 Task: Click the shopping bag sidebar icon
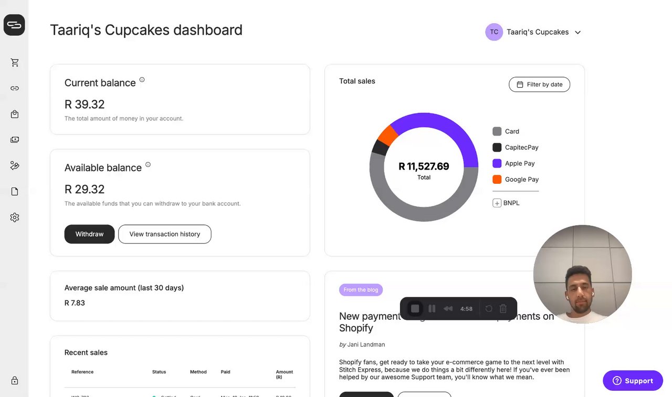(15, 114)
